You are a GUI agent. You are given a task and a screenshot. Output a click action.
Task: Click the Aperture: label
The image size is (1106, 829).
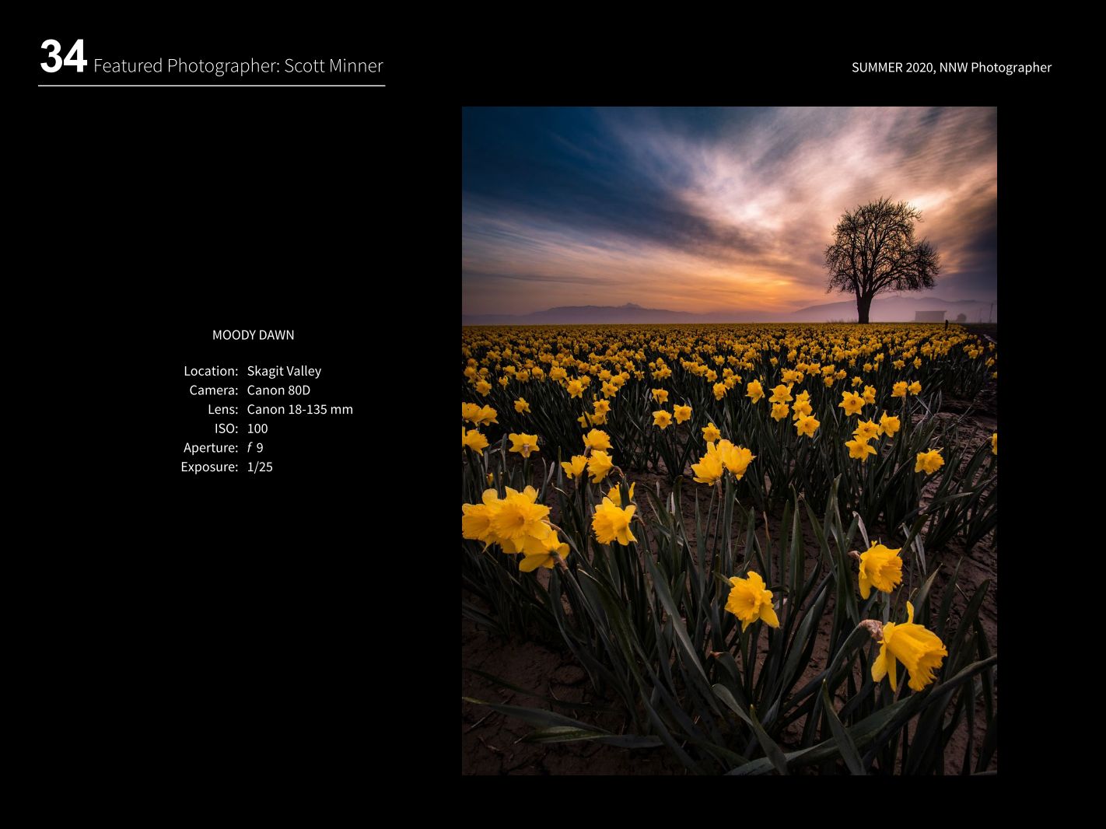(211, 448)
